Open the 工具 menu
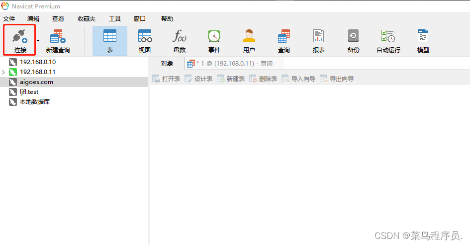This screenshot has height=245, width=470. coord(115,19)
